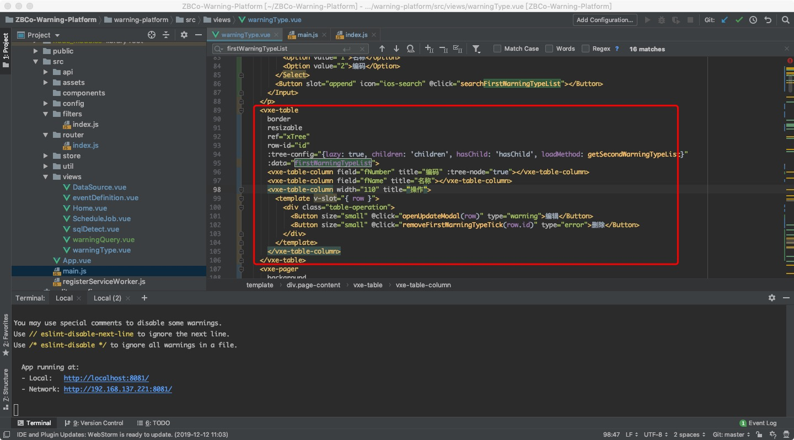Add new terminal session plus
794x440 pixels.
click(x=144, y=298)
